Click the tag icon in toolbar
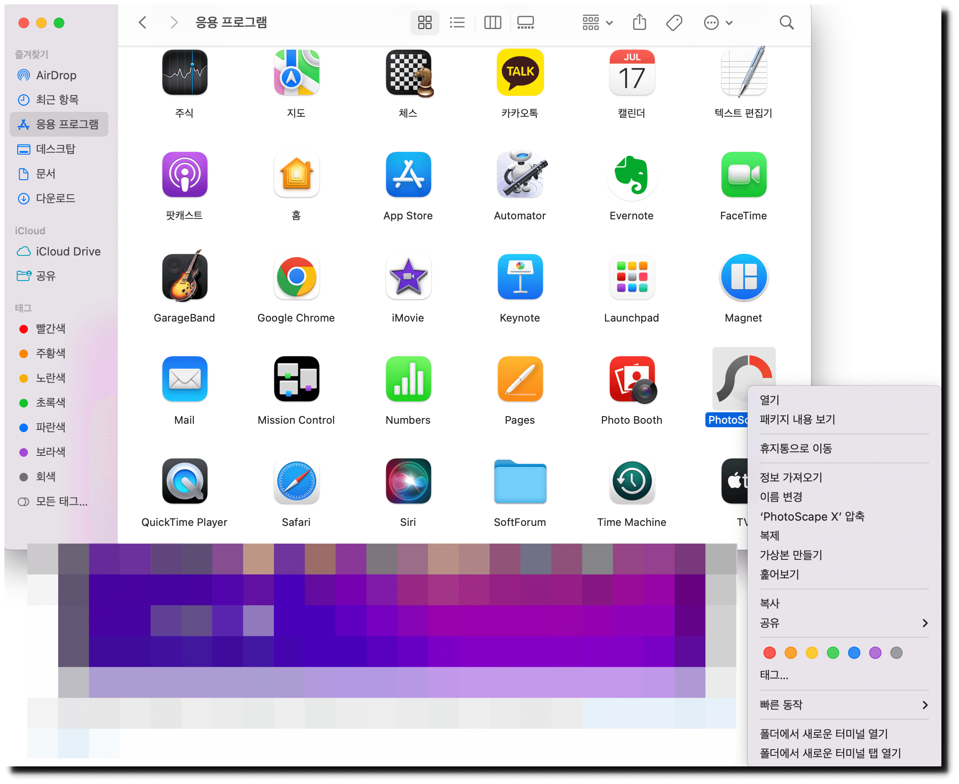The image size is (959, 784). [x=674, y=22]
